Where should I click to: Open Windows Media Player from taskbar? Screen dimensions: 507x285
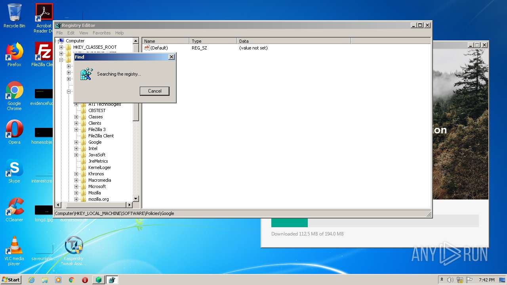[x=58, y=280]
